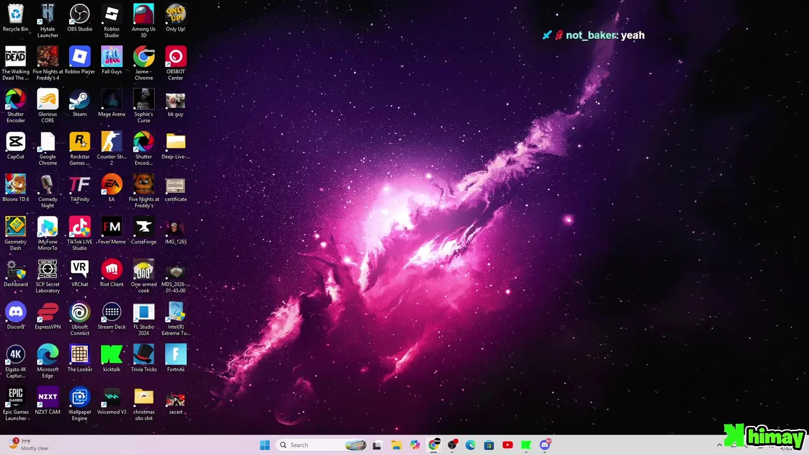Viewport: 809px width, 455px height.
Task: Select the Voicemod V3 desktop icon
Action: [x=112, y=399]
